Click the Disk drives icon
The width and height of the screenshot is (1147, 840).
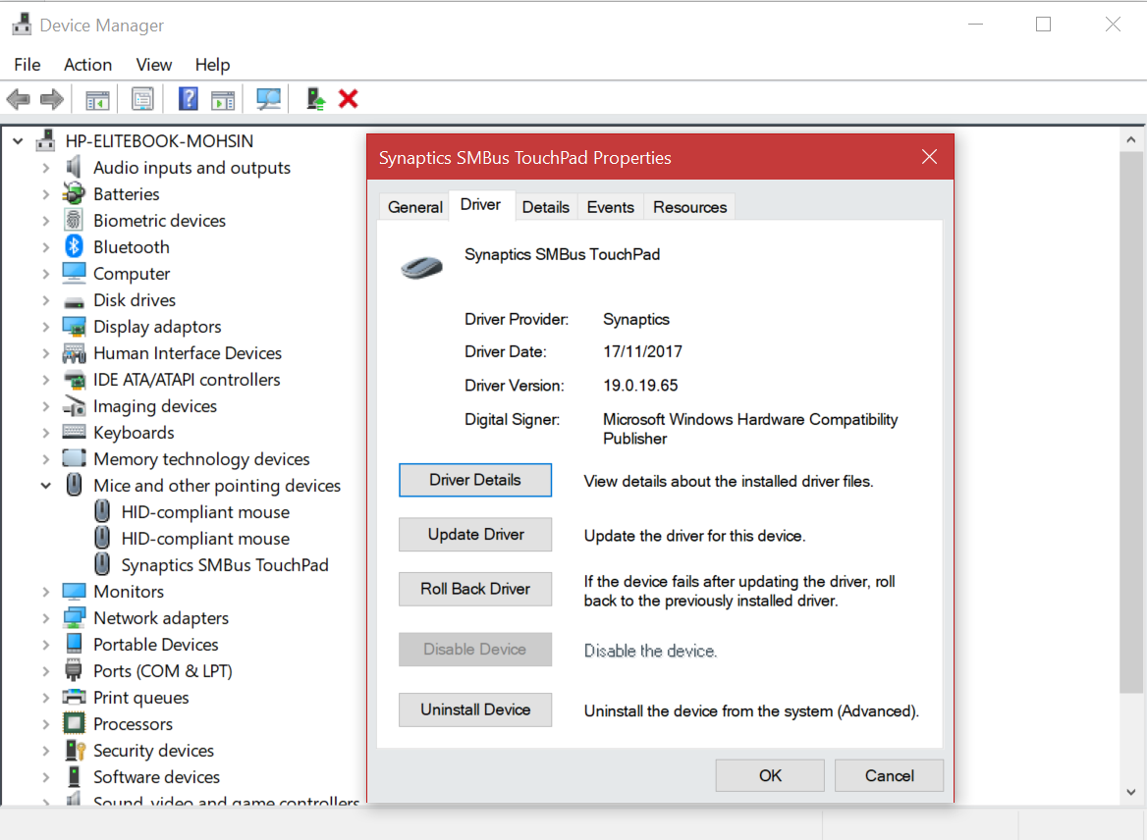[74, 301]
